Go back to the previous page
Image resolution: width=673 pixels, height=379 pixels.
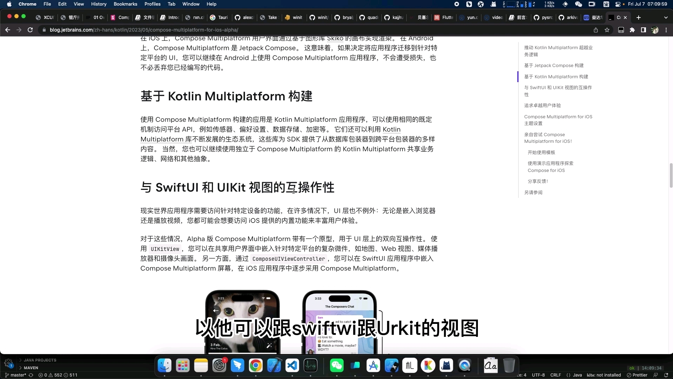point(8,30)
